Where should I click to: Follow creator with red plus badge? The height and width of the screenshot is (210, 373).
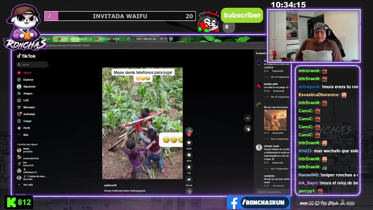tap(189, 135)
